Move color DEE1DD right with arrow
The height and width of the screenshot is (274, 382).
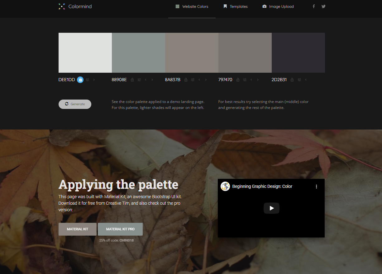[x=94, y=80]
